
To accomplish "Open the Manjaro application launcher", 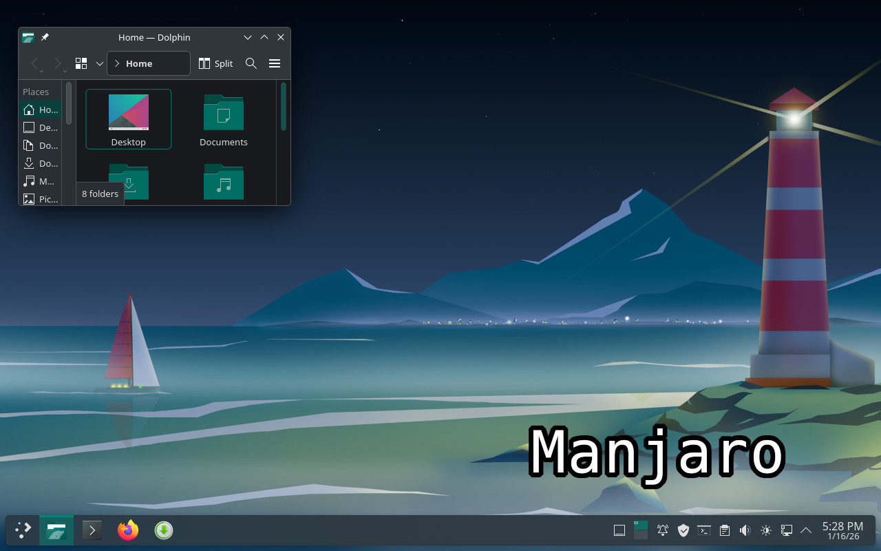I will point(23,530).
